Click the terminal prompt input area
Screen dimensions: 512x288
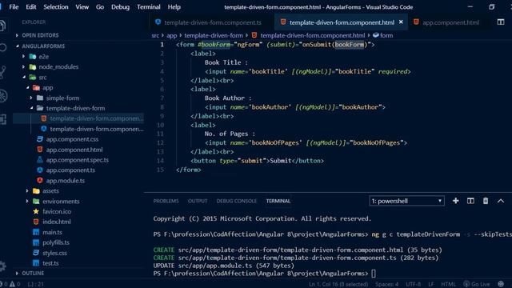[374, 274]
